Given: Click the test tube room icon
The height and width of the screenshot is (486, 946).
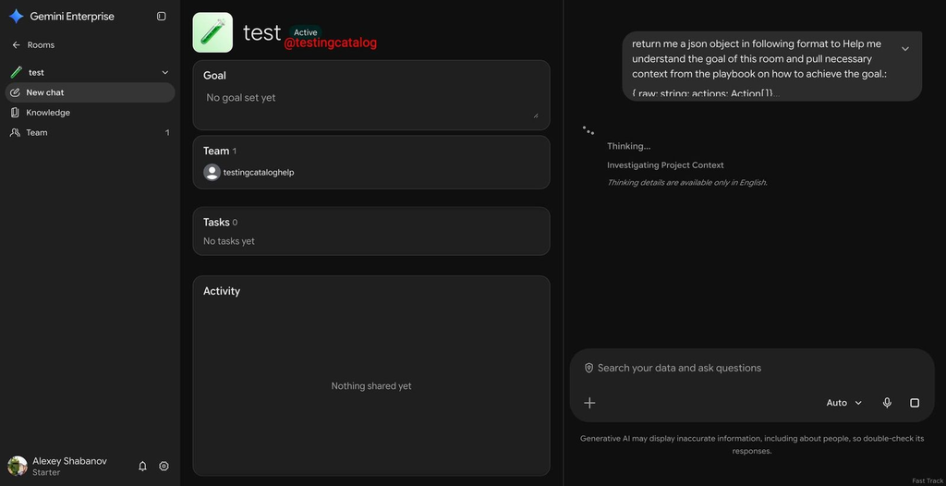Looking at the screenshot, I should (x=212, y=32).
